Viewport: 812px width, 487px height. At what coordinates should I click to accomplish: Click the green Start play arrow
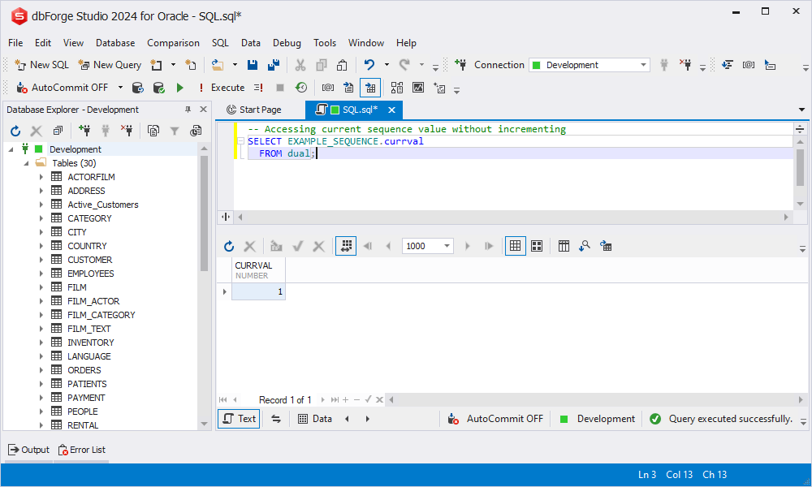point(179,88)
